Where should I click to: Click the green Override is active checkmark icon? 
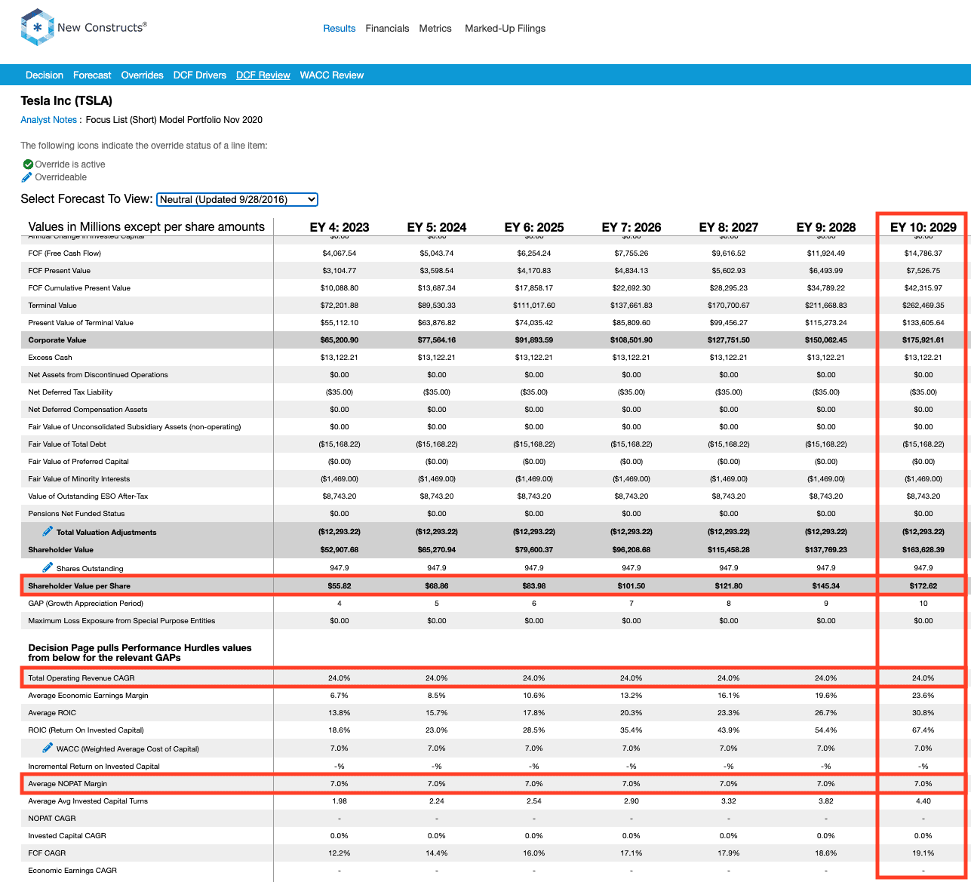point(28,164)
